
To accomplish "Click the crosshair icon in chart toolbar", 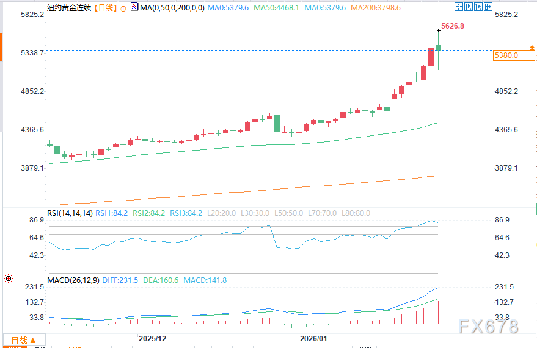I will [x=458, y=7].
